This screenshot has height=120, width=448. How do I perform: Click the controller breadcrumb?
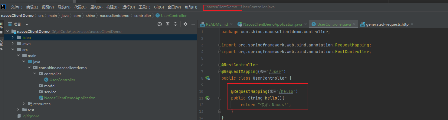pyautogui.click(x=143, y=15)
